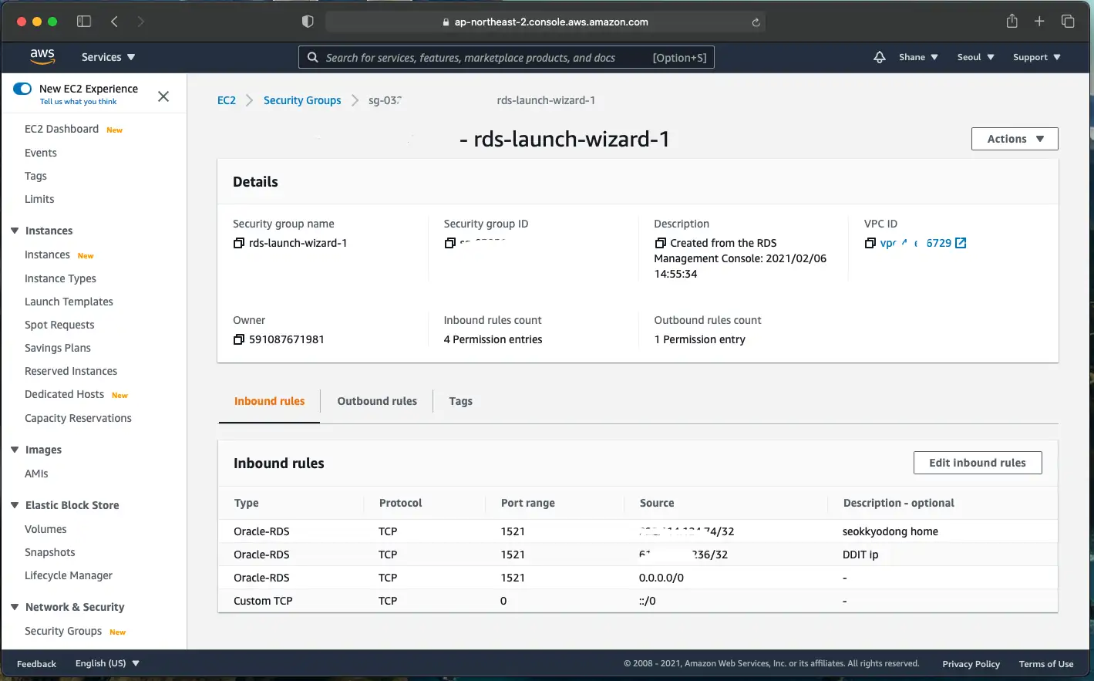Show Safari tab overview
1094x681 pixels.
point(1068,22)
